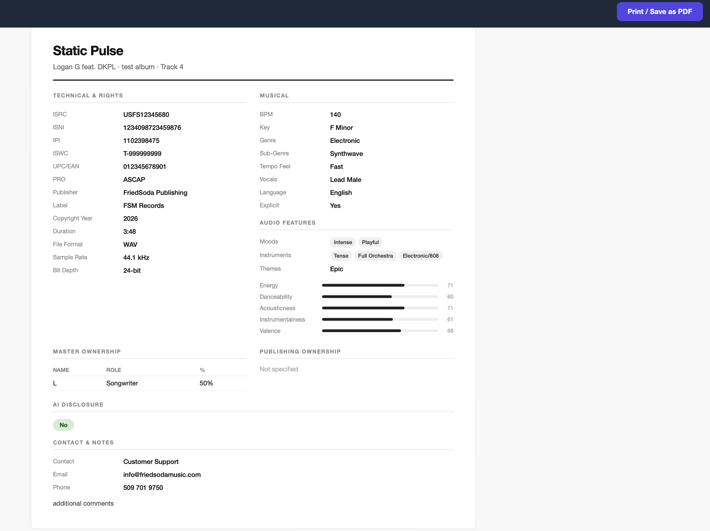Image resolution: width=710 pixels, height=531 pixels.
Task: Click the Valence level bar
Action: (x=380, y=331)
